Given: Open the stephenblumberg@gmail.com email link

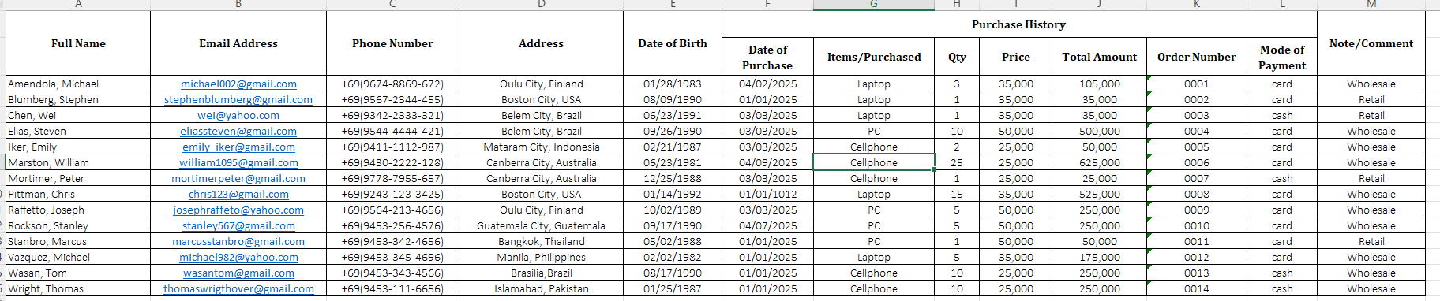Looking at the screenshot, I should [x=238, y=99].
